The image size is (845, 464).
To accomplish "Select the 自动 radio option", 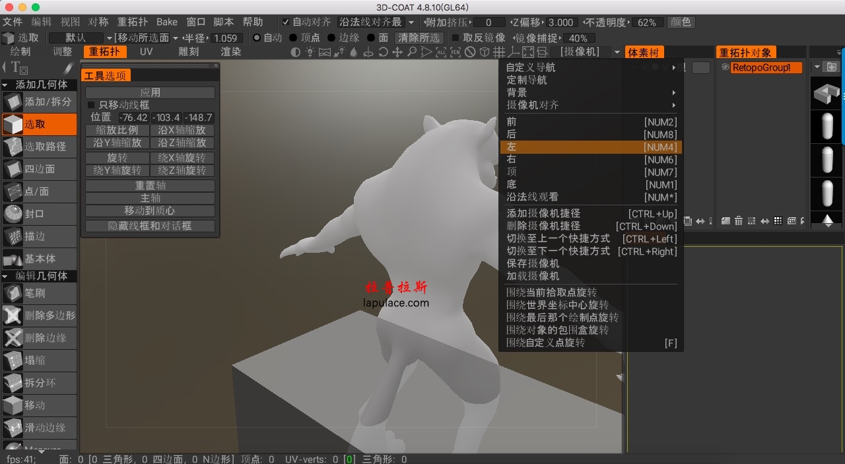I will (x=257, y=38).
